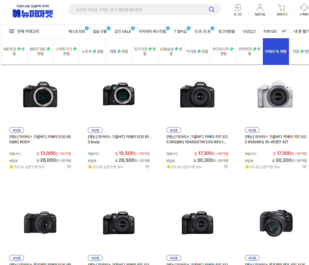The image size is (309, 265).
Task: Click 로그인 text label
Action: (x=237, y=14)
